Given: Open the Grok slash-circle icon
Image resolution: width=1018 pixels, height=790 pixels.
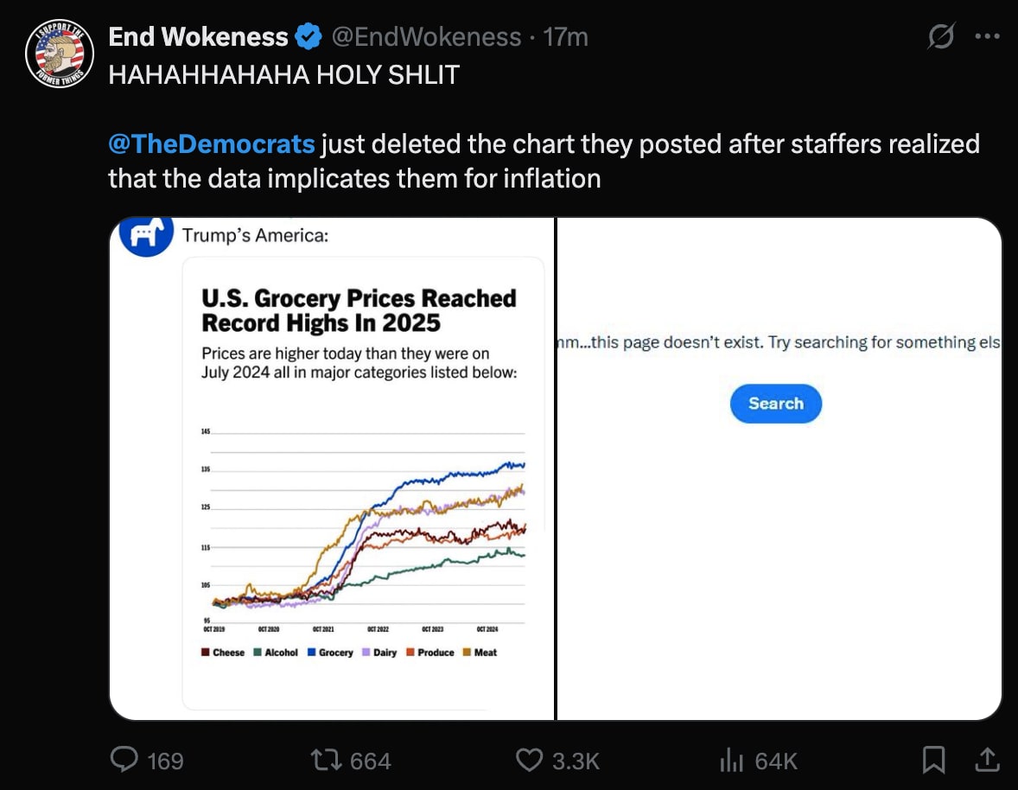Looking at the screenshot, I should 941,36.
